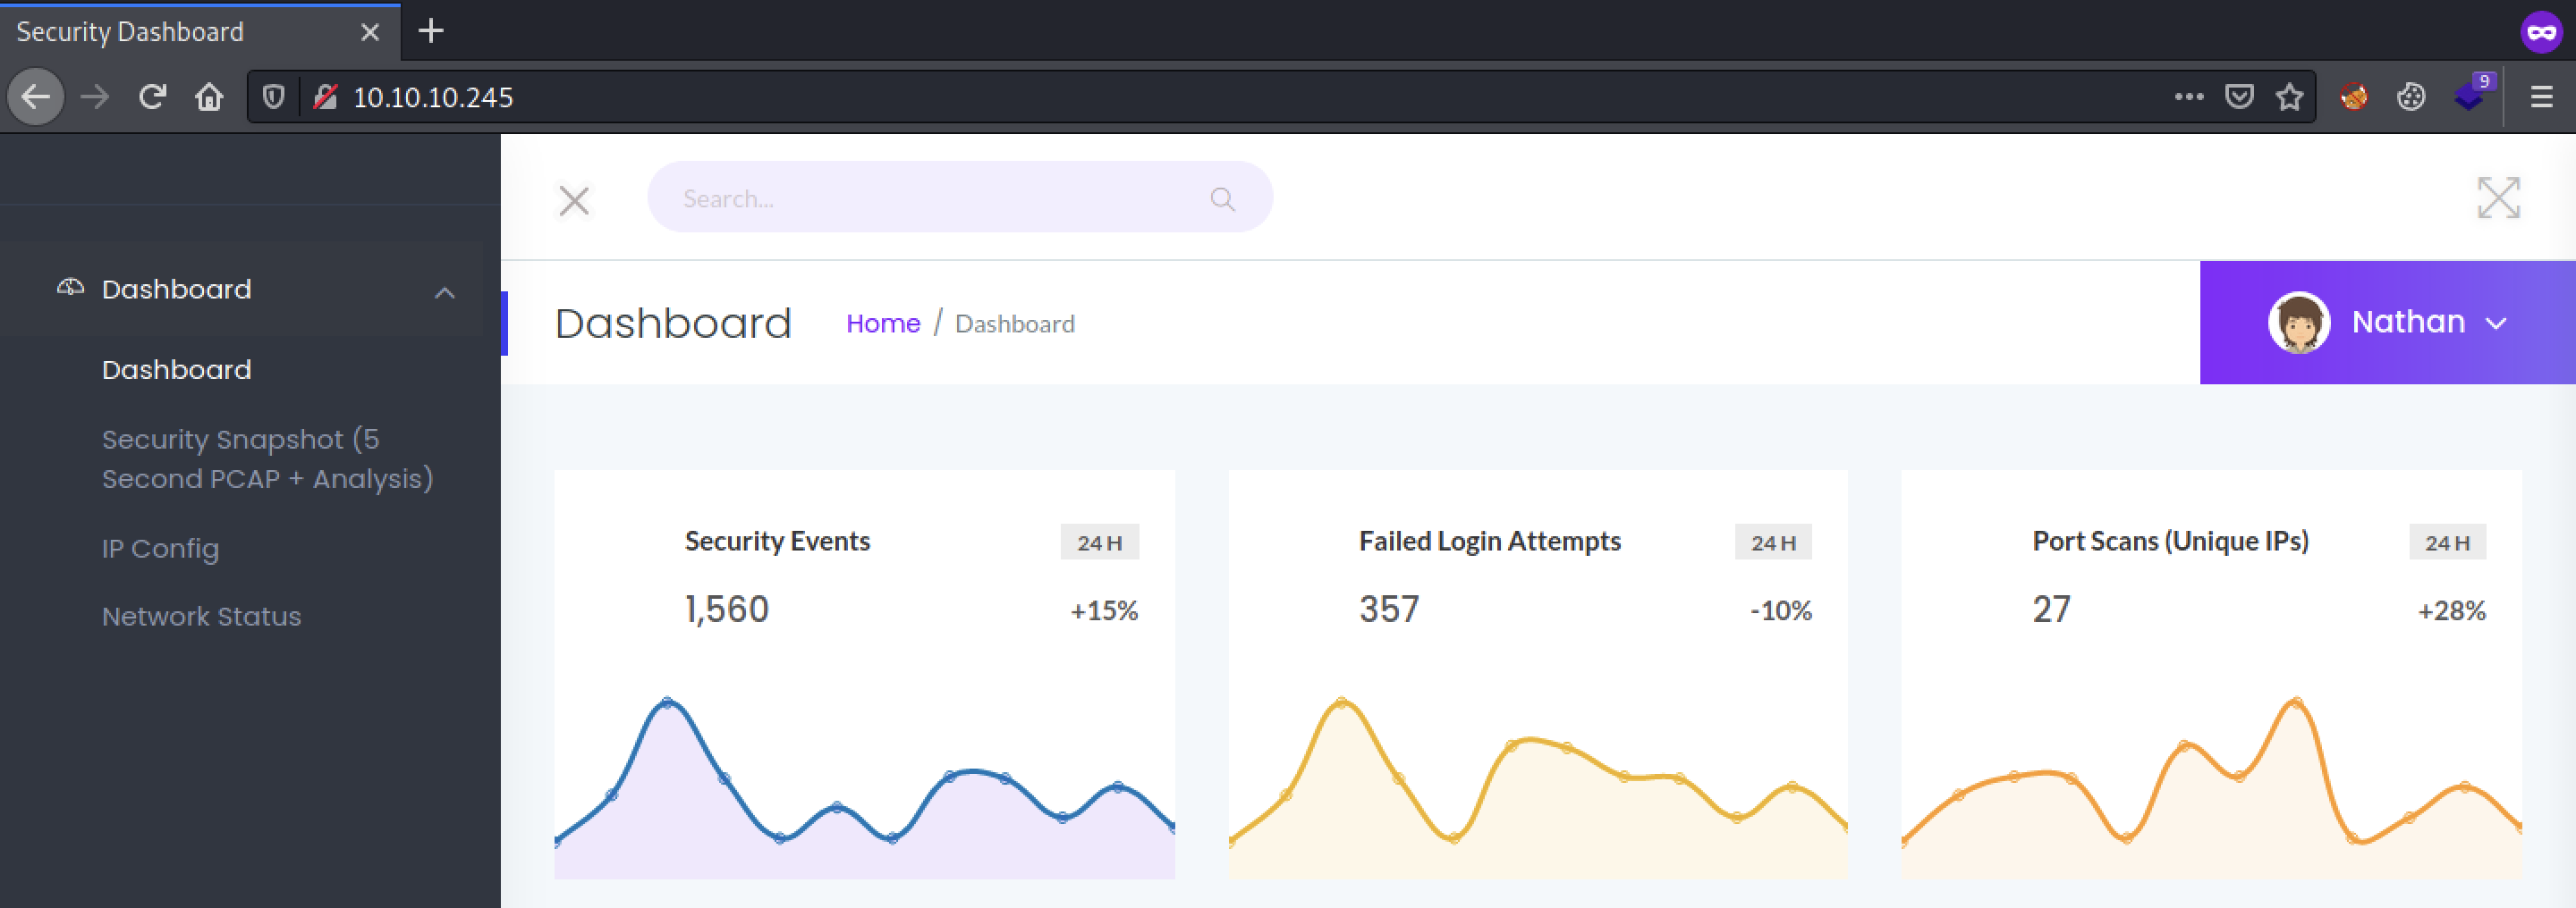Bookmark this page with the star icon
The image size is (2576, 908).
[2289, 97]
